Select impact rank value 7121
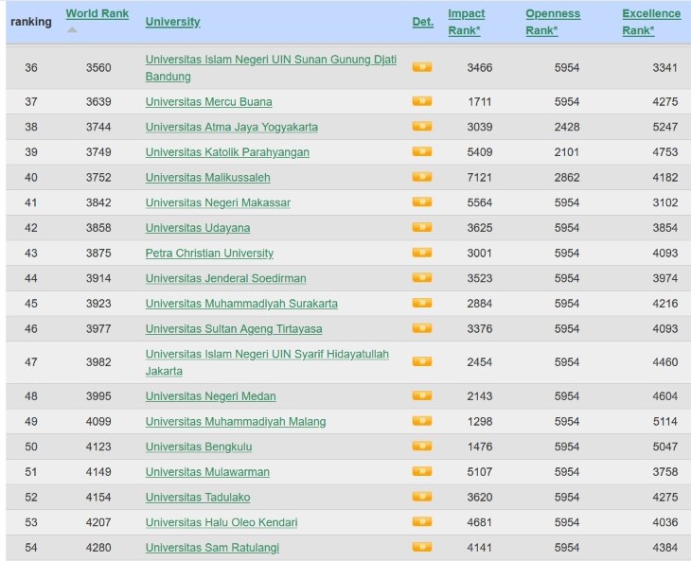This screenshot has height=561, width=691. click(x=480, y=178)
